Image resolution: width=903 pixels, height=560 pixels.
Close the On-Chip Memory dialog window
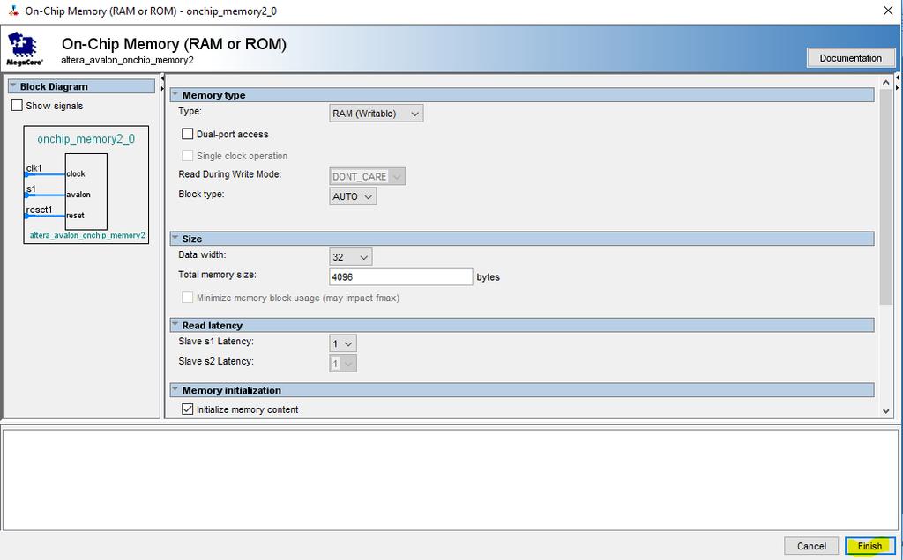click(x=888, y=11)
